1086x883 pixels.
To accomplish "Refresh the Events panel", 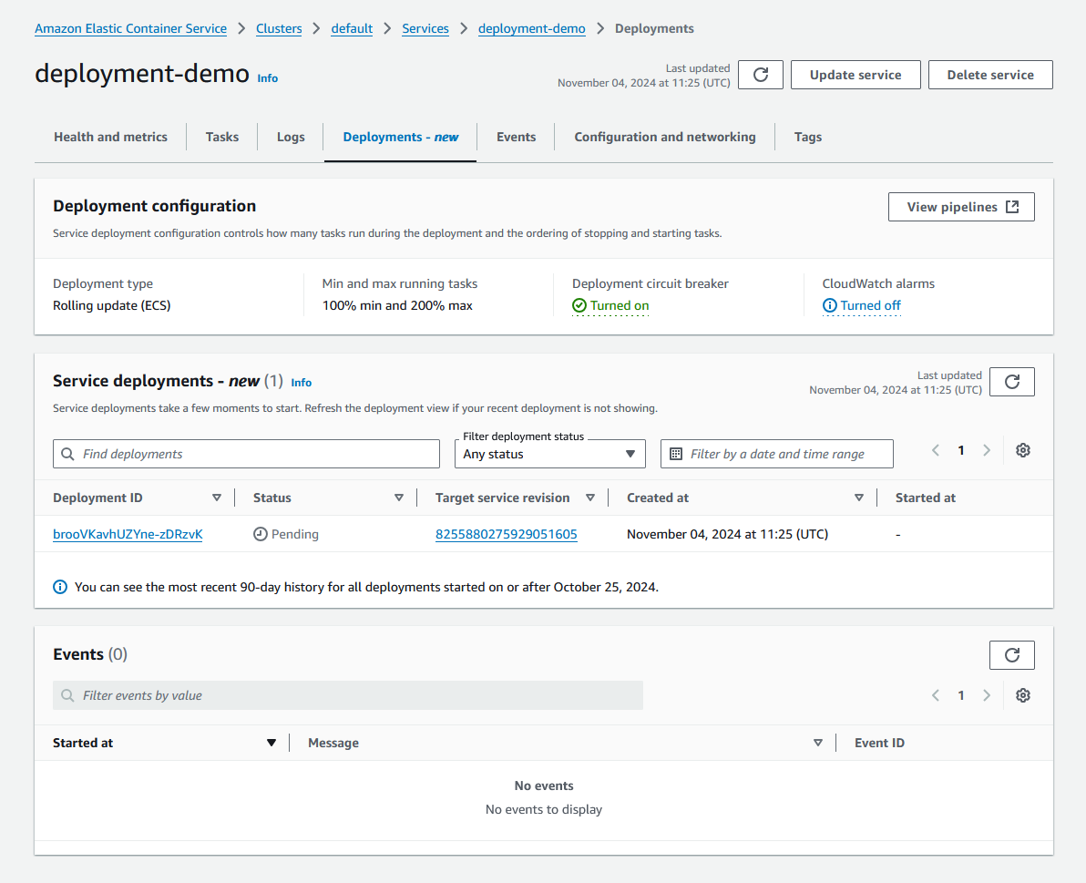I will click(1011, 654).
